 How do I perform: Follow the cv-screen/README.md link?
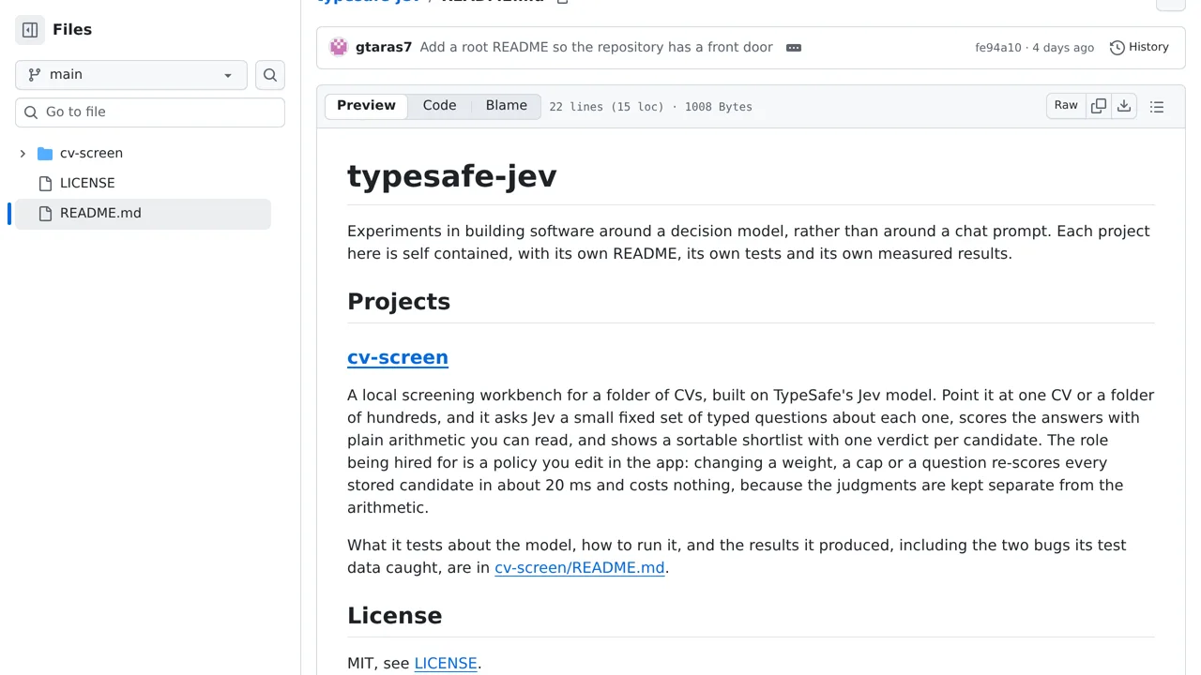[580, 568]
